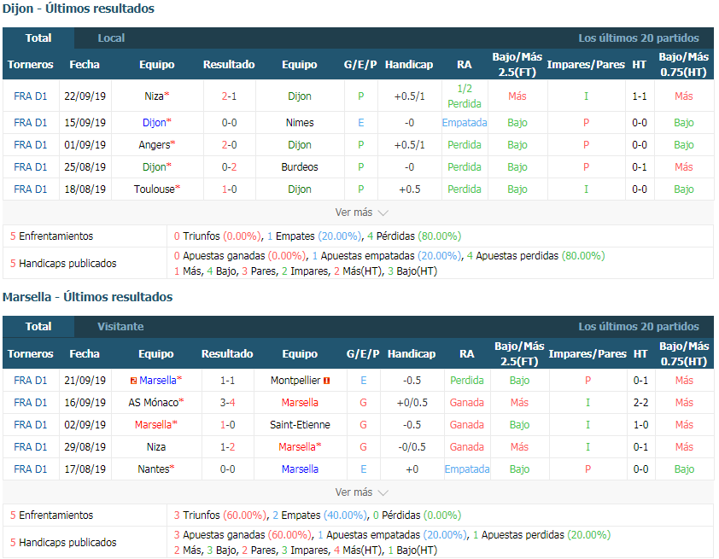Image resolution: width=719 pixels, height=559 pixels.
Task: Open FRA D1 link for the 15/09/19 match
Action: click(x=30, y=123)
